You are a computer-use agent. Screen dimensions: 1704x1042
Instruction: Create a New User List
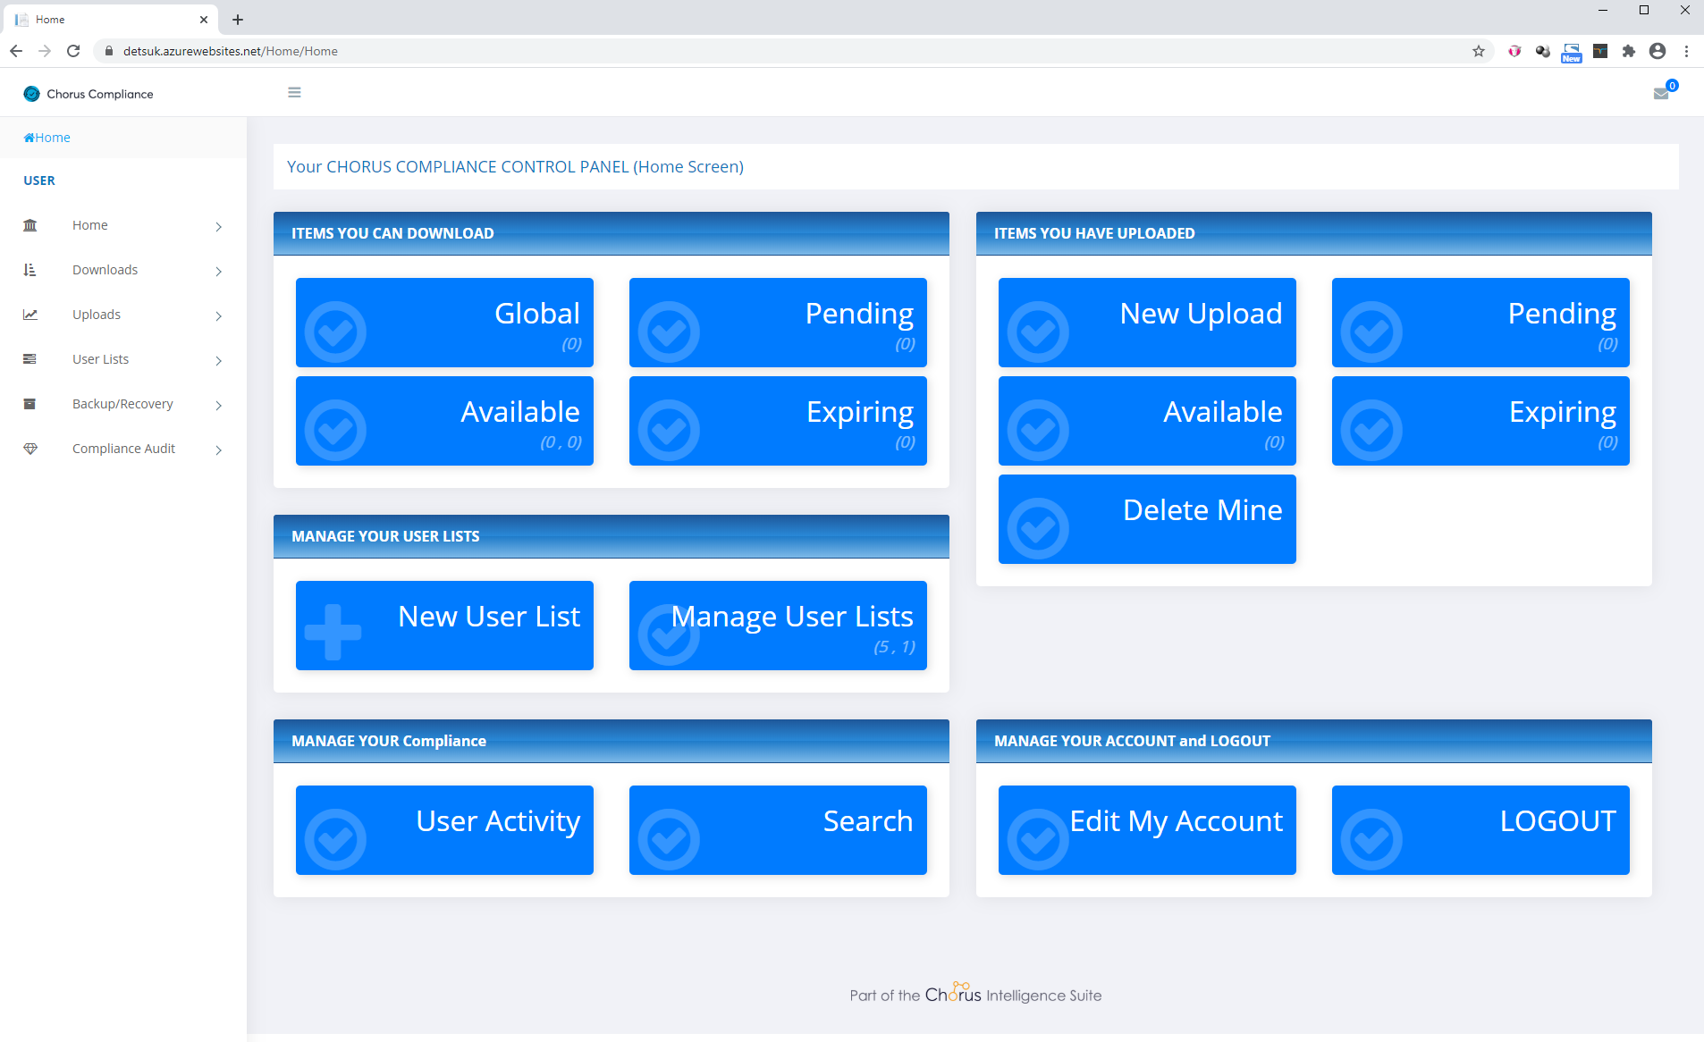pos(444,626)
